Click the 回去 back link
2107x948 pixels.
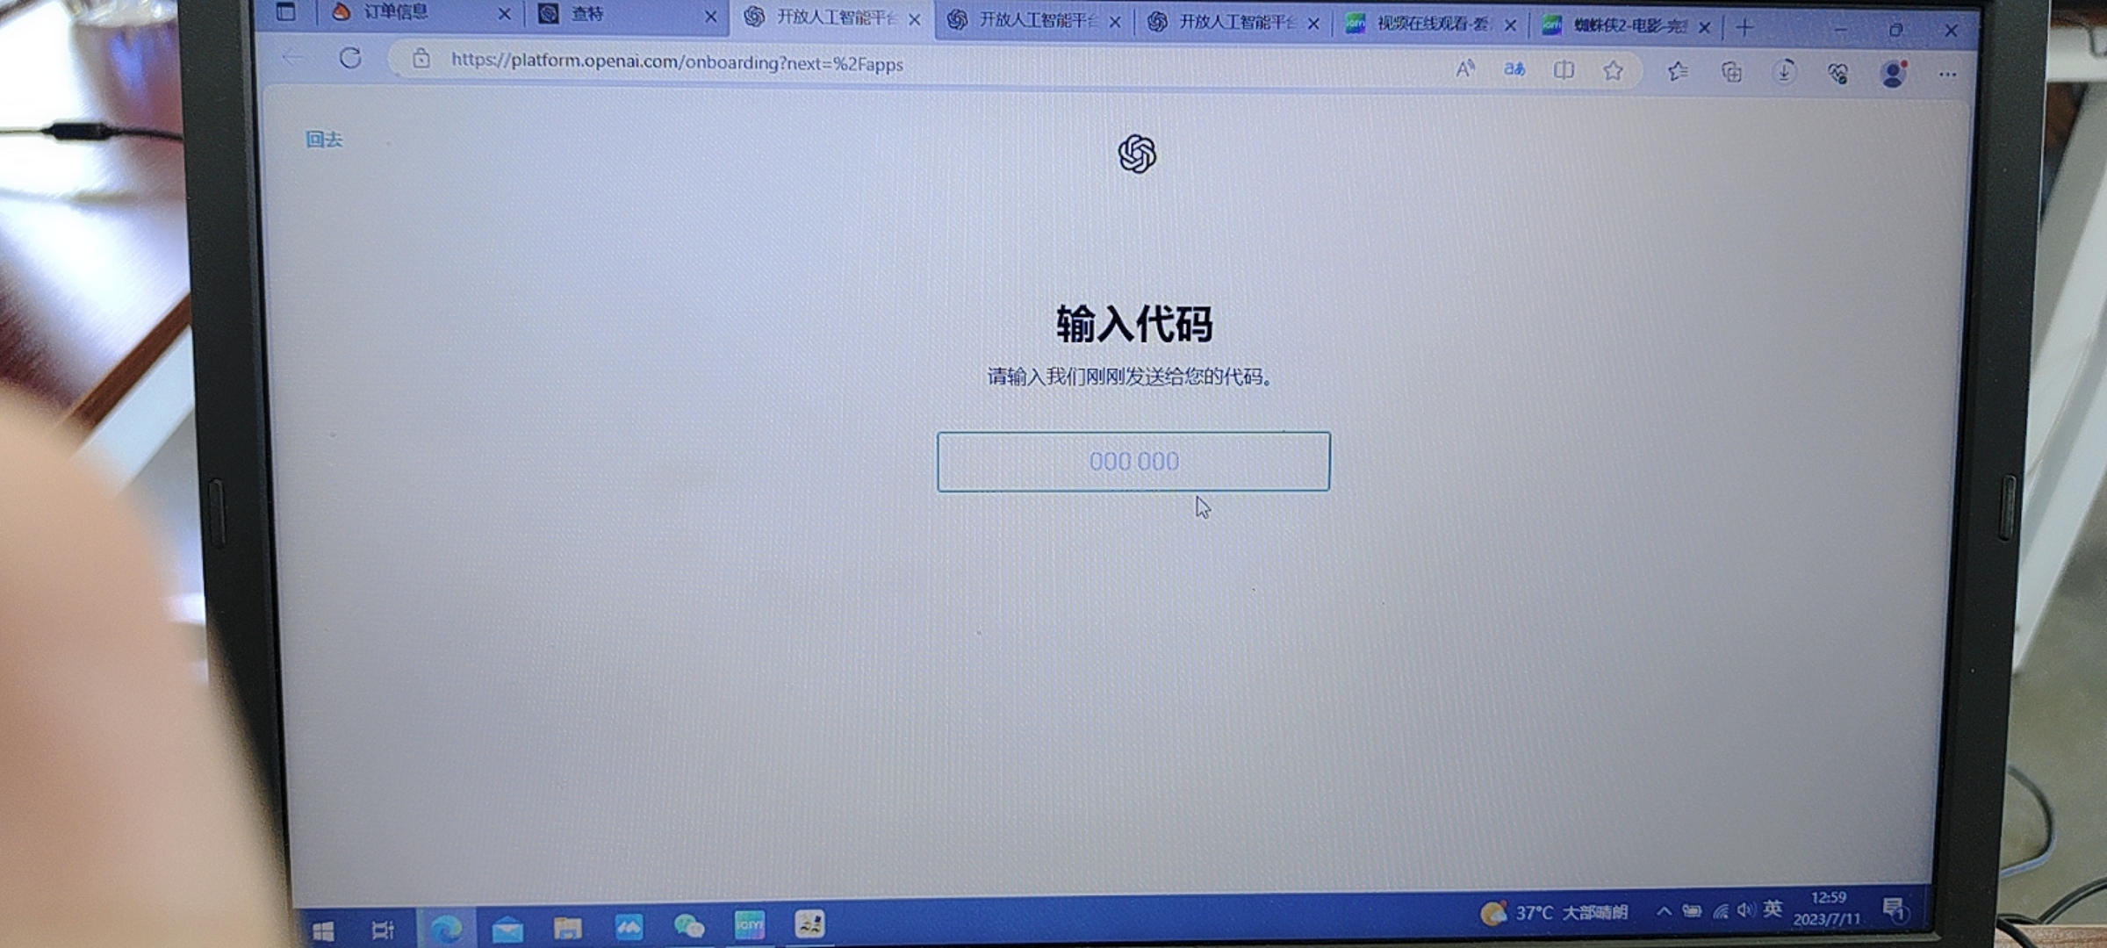coord(324,139)
